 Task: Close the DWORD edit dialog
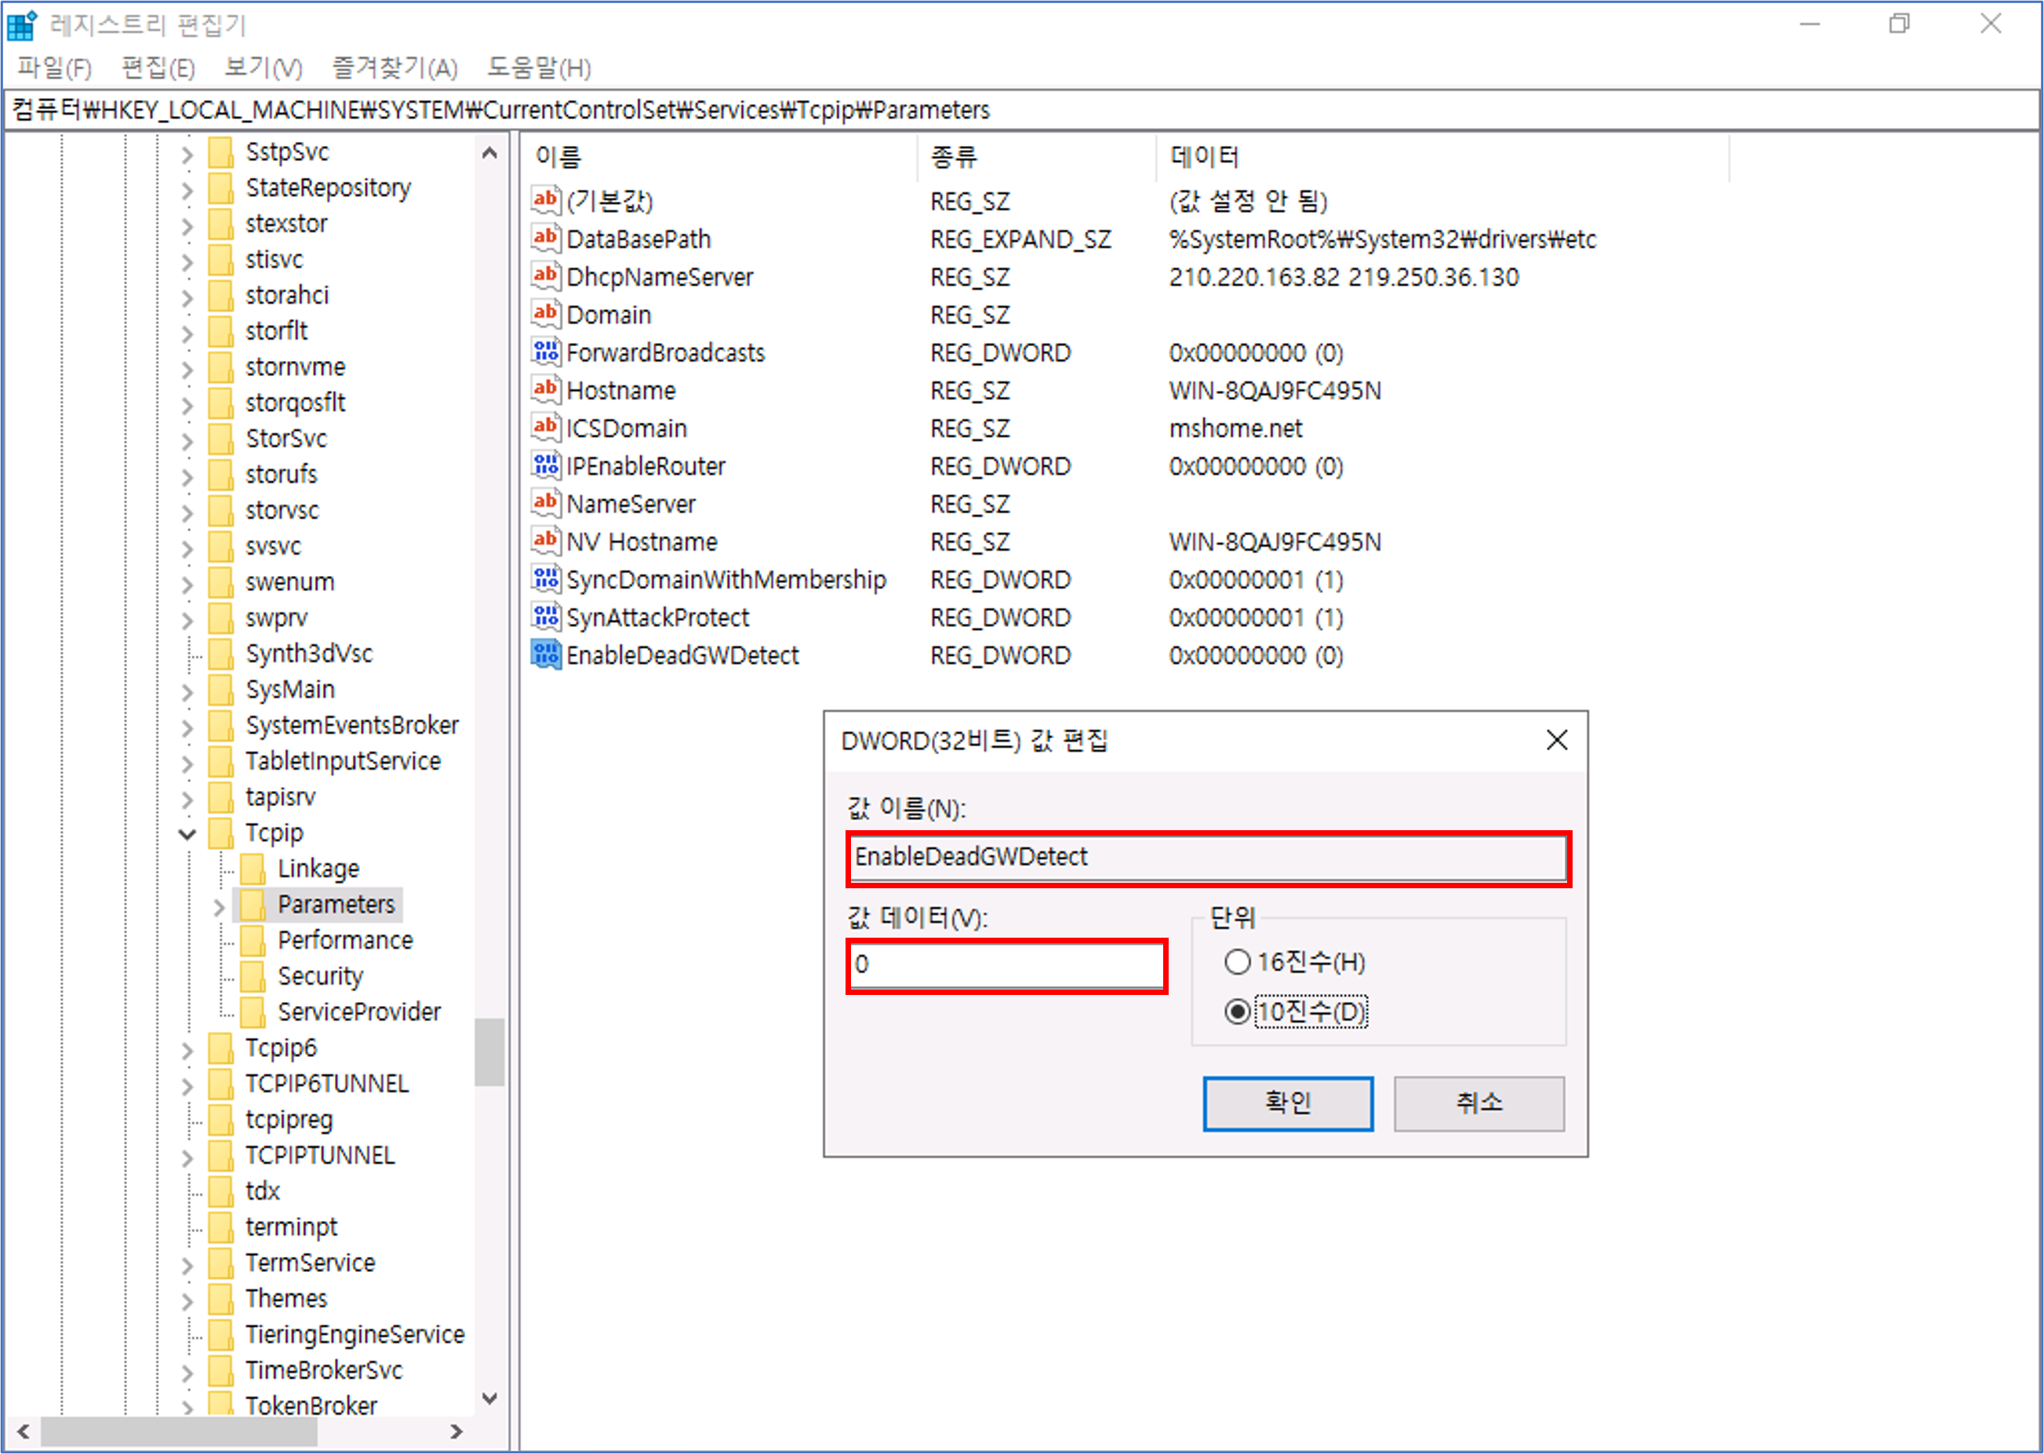(1556, 741)
